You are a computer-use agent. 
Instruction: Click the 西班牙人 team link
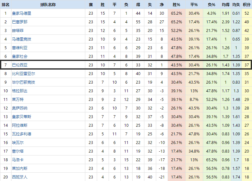pyautogui.click(x=19, y=177)
